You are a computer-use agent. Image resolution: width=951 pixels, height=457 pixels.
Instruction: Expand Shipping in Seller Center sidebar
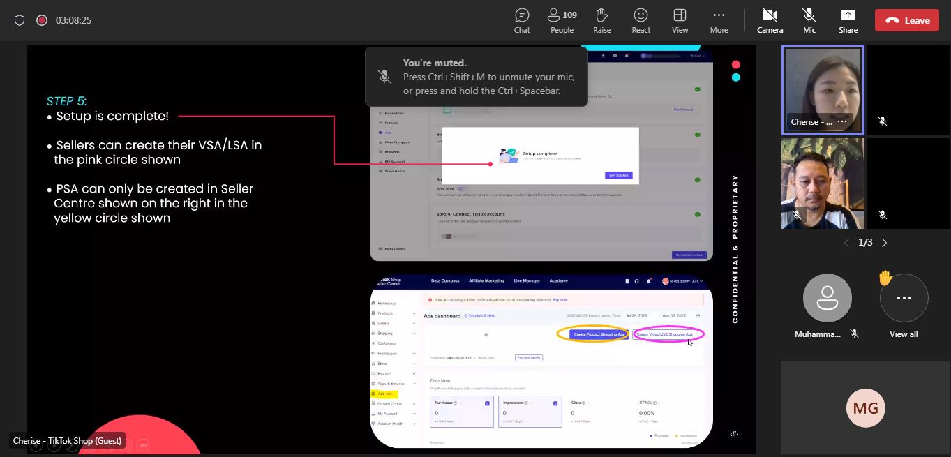pos(395,334)
